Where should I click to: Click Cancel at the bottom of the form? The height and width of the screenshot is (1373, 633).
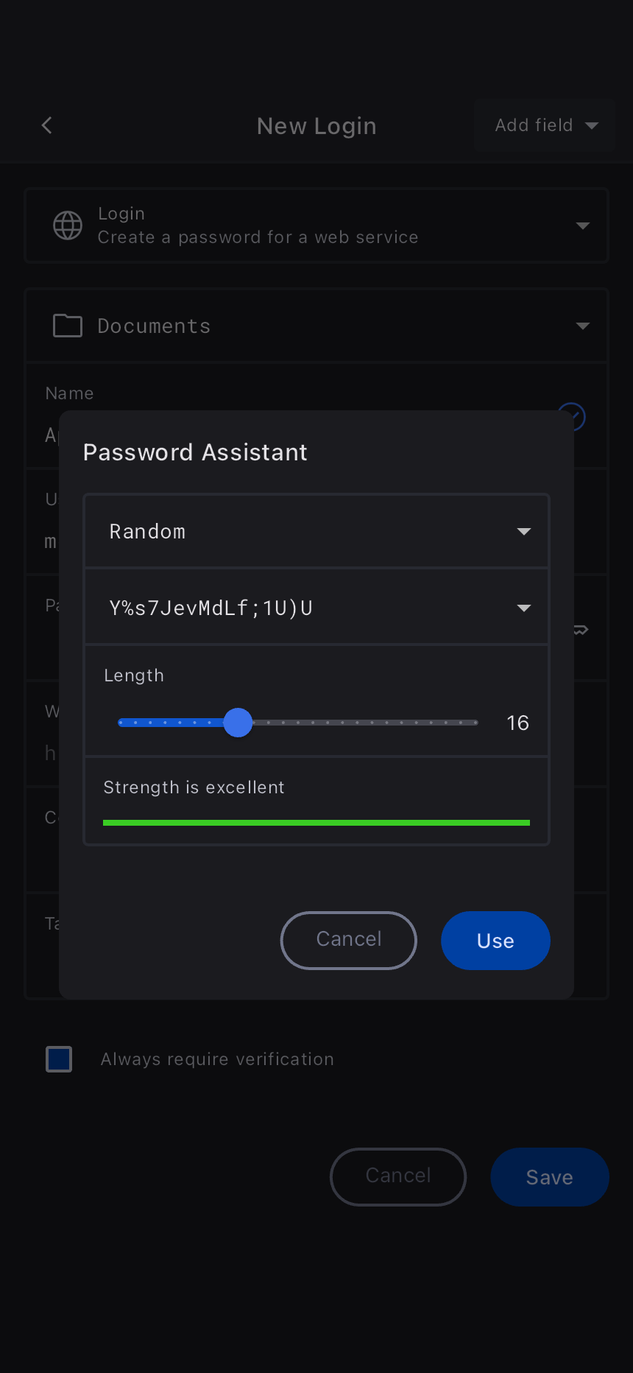pos(398,1177)
